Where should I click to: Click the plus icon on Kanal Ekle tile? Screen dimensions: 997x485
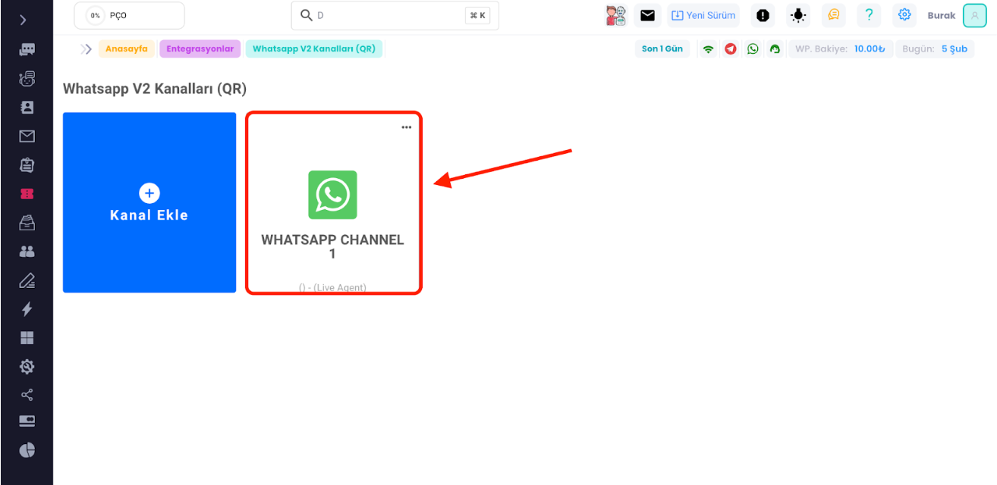tap(149, 192)
